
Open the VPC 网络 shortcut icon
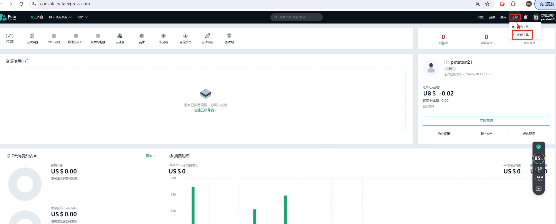54,36
